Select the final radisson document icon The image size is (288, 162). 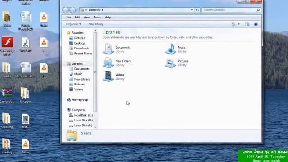click(26, 70)
